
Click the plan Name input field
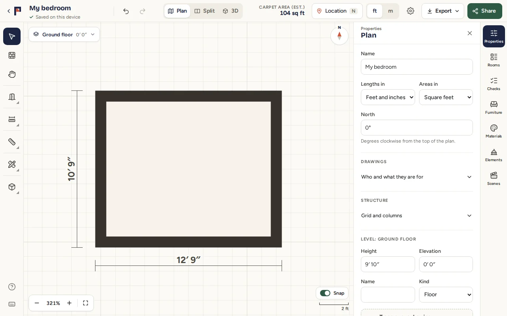[417, 67]
